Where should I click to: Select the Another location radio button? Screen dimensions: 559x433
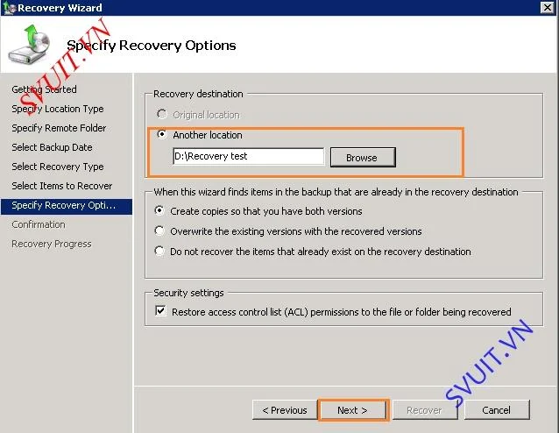tap(162, 134)
